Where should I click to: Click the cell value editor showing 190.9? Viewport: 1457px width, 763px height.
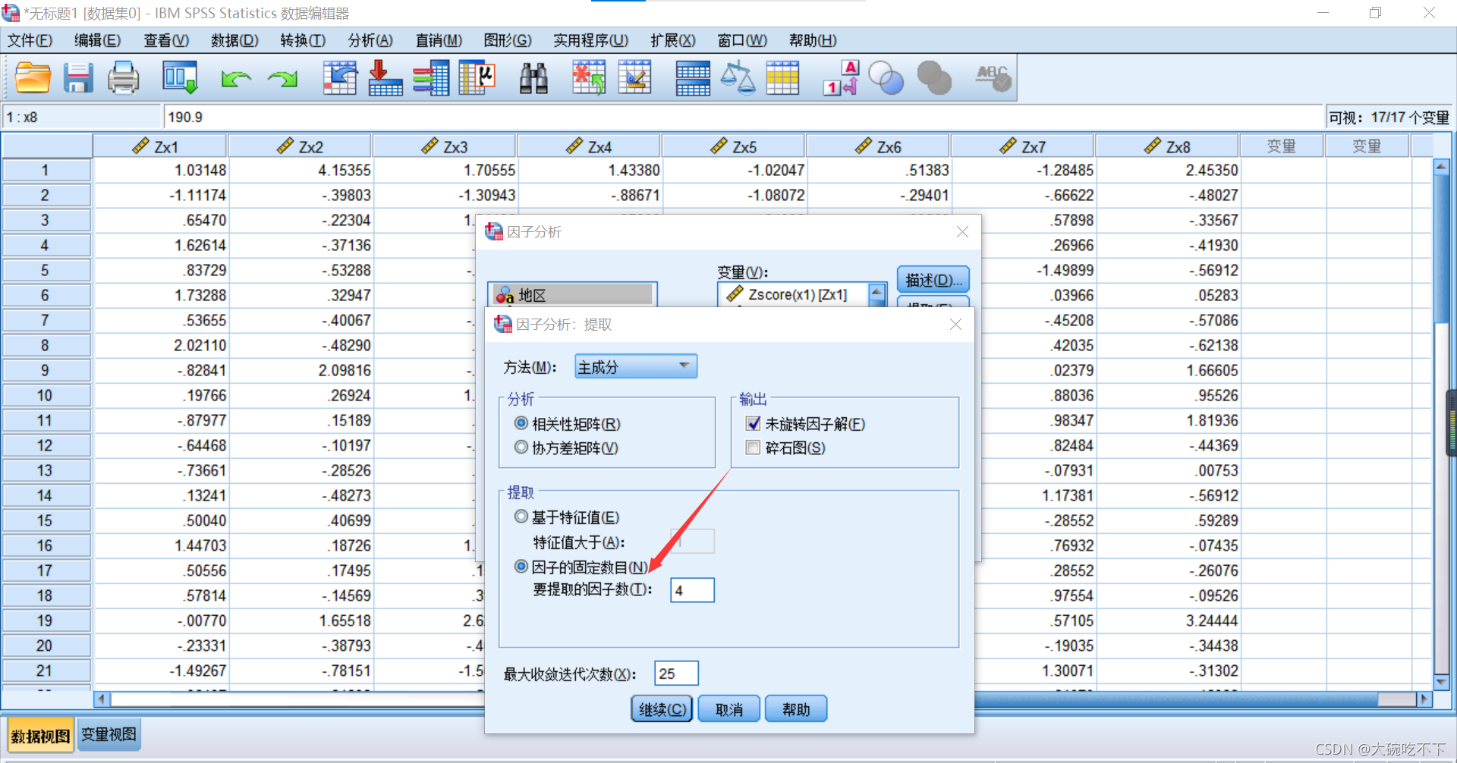click(742, 117)
